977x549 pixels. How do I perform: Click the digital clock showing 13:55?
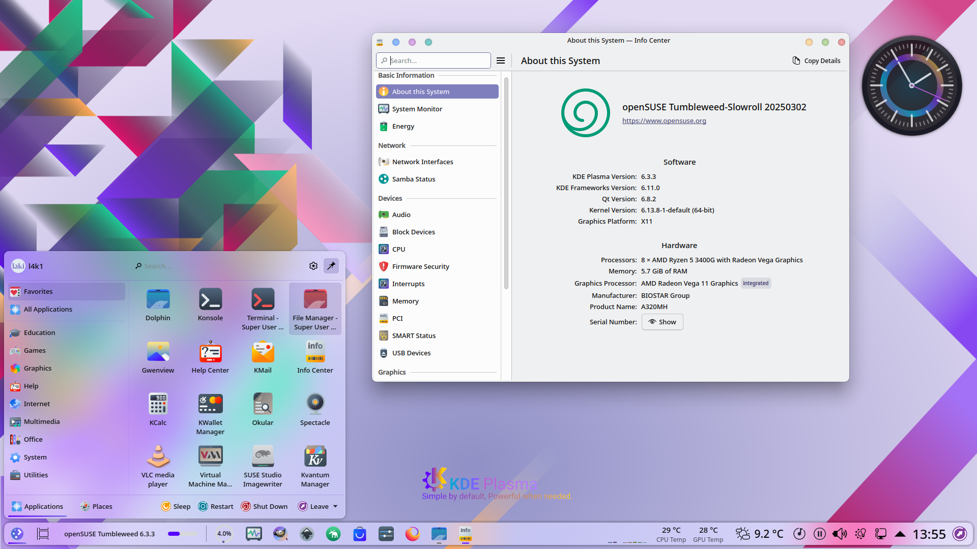click(929, 534)
